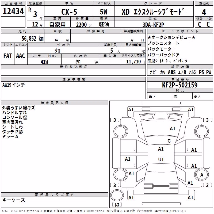Click the door shape value 5W
Viewport: 214px width, 214px height.
pyautogui.click(x=104, y=12)
